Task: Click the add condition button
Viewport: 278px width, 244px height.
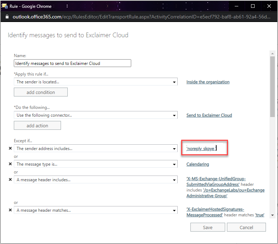Action: point(40,92)
